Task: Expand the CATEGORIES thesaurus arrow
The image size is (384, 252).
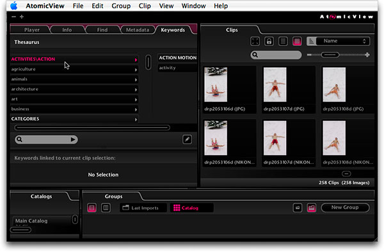Action: click(x=136, y=120)
